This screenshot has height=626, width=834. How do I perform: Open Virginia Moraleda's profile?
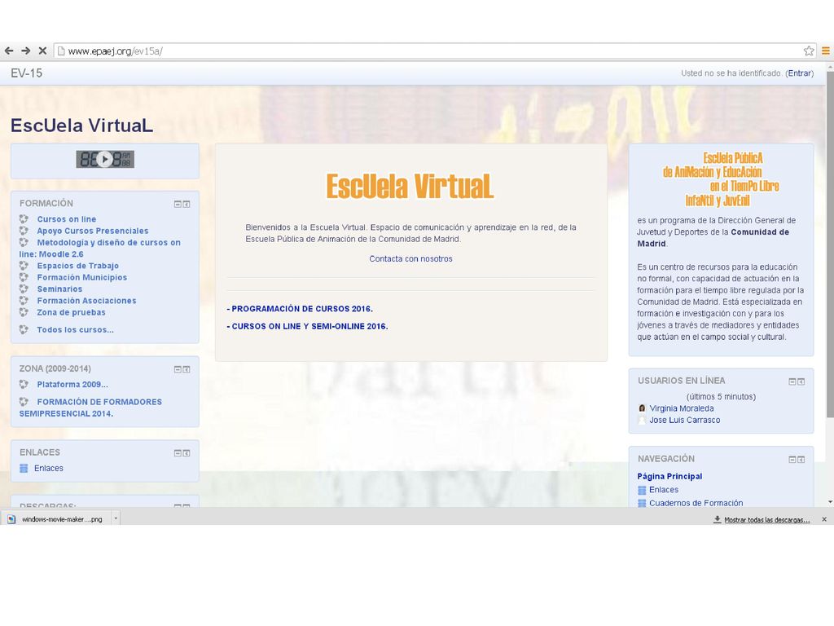(x=682, y=408)
